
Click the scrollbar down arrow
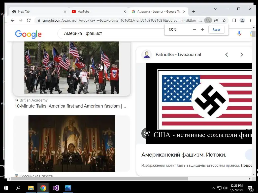point(254,174)
